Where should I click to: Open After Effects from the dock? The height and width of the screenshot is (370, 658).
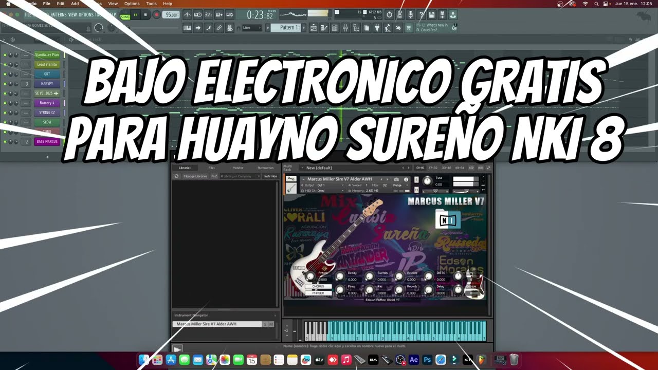414,360
